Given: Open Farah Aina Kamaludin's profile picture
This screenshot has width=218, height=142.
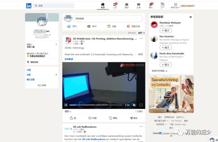Looking at the screenshot, I should 154,55.
